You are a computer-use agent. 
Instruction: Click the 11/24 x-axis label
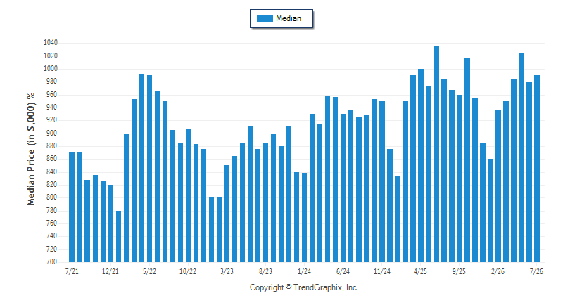tap(381, 271)
